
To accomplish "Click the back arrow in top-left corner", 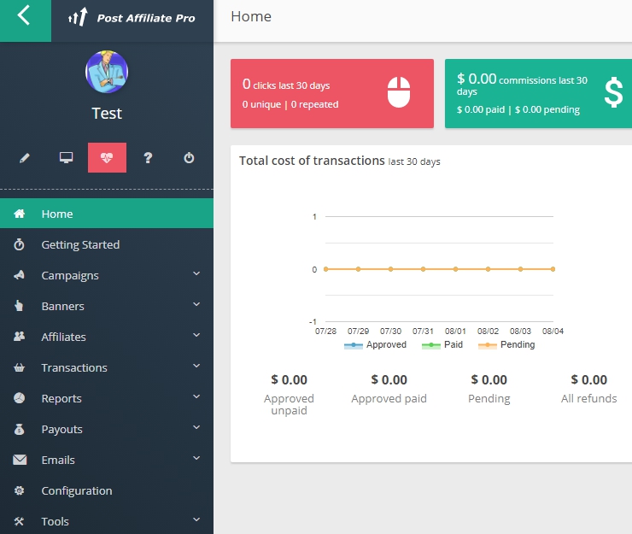I will 24,16.
